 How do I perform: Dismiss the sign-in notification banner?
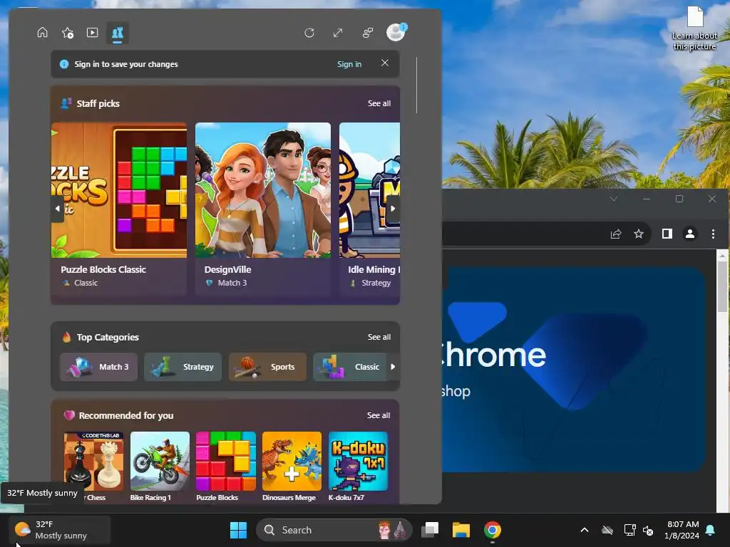pyautogui.click(x=384, y=63)
